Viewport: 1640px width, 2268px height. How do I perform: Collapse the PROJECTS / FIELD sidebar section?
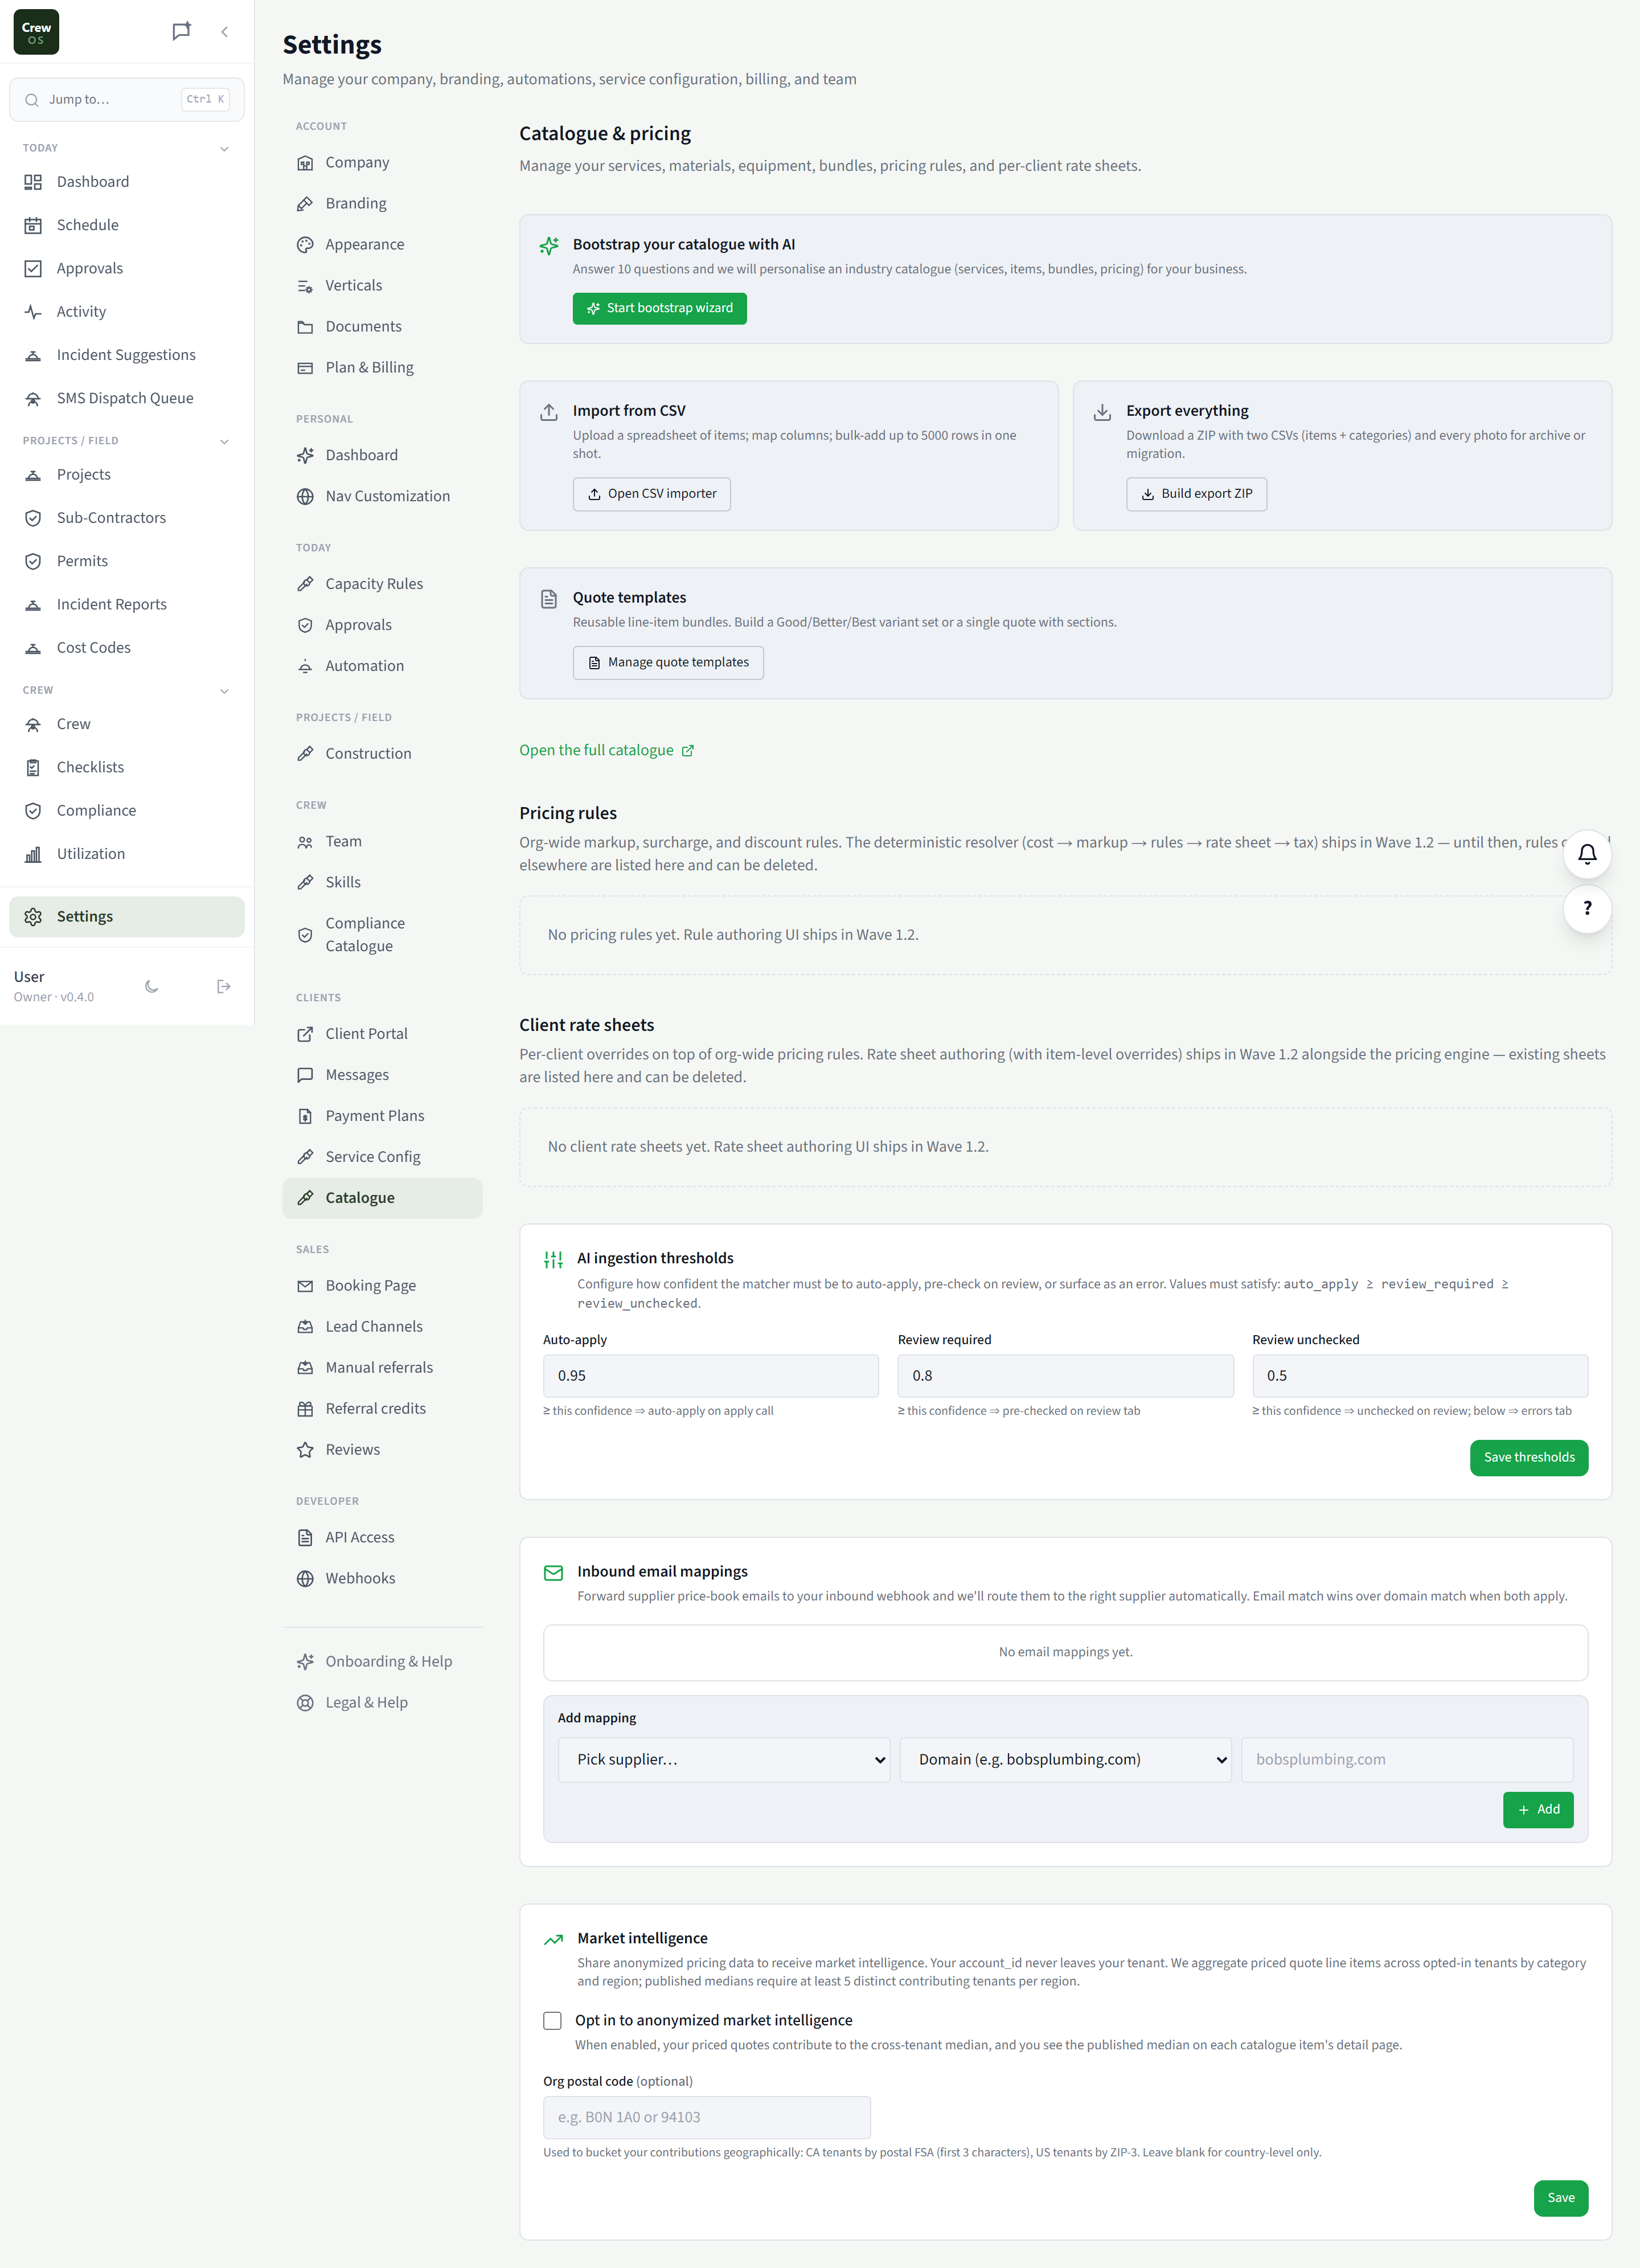tap(224, 441)
